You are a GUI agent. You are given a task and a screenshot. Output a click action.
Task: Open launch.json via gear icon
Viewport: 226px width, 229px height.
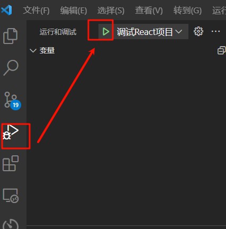(198, 31)
